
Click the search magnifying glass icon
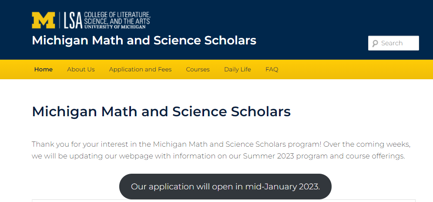click(x=375, y=44)
